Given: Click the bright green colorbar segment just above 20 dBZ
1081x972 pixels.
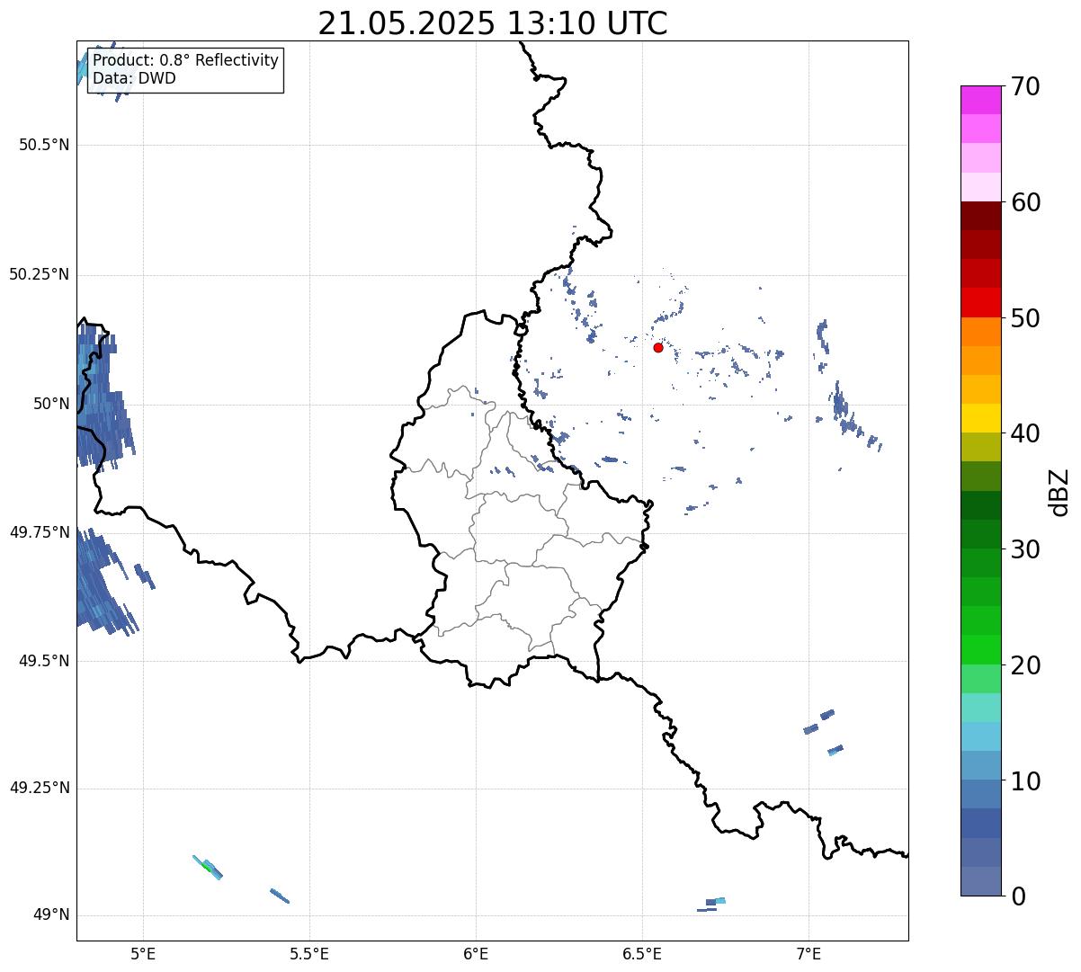Looking at the screenshot, I should pyautogui.click(x=980, y=650).
